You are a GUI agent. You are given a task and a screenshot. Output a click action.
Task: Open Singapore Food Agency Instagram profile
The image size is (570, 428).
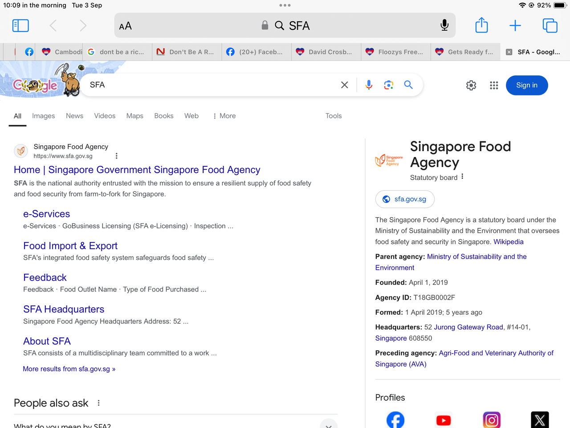tap(492, 420)
